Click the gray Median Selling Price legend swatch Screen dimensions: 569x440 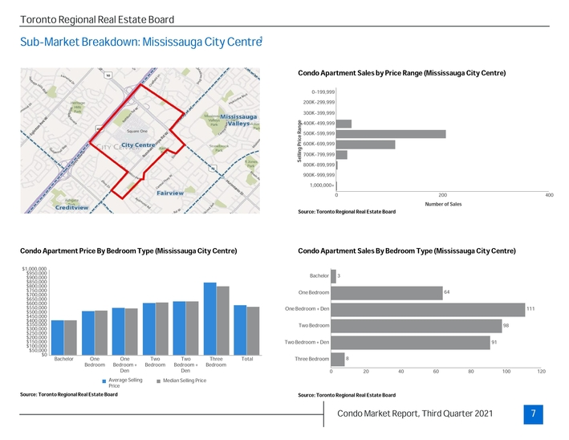tap(158, 381)
